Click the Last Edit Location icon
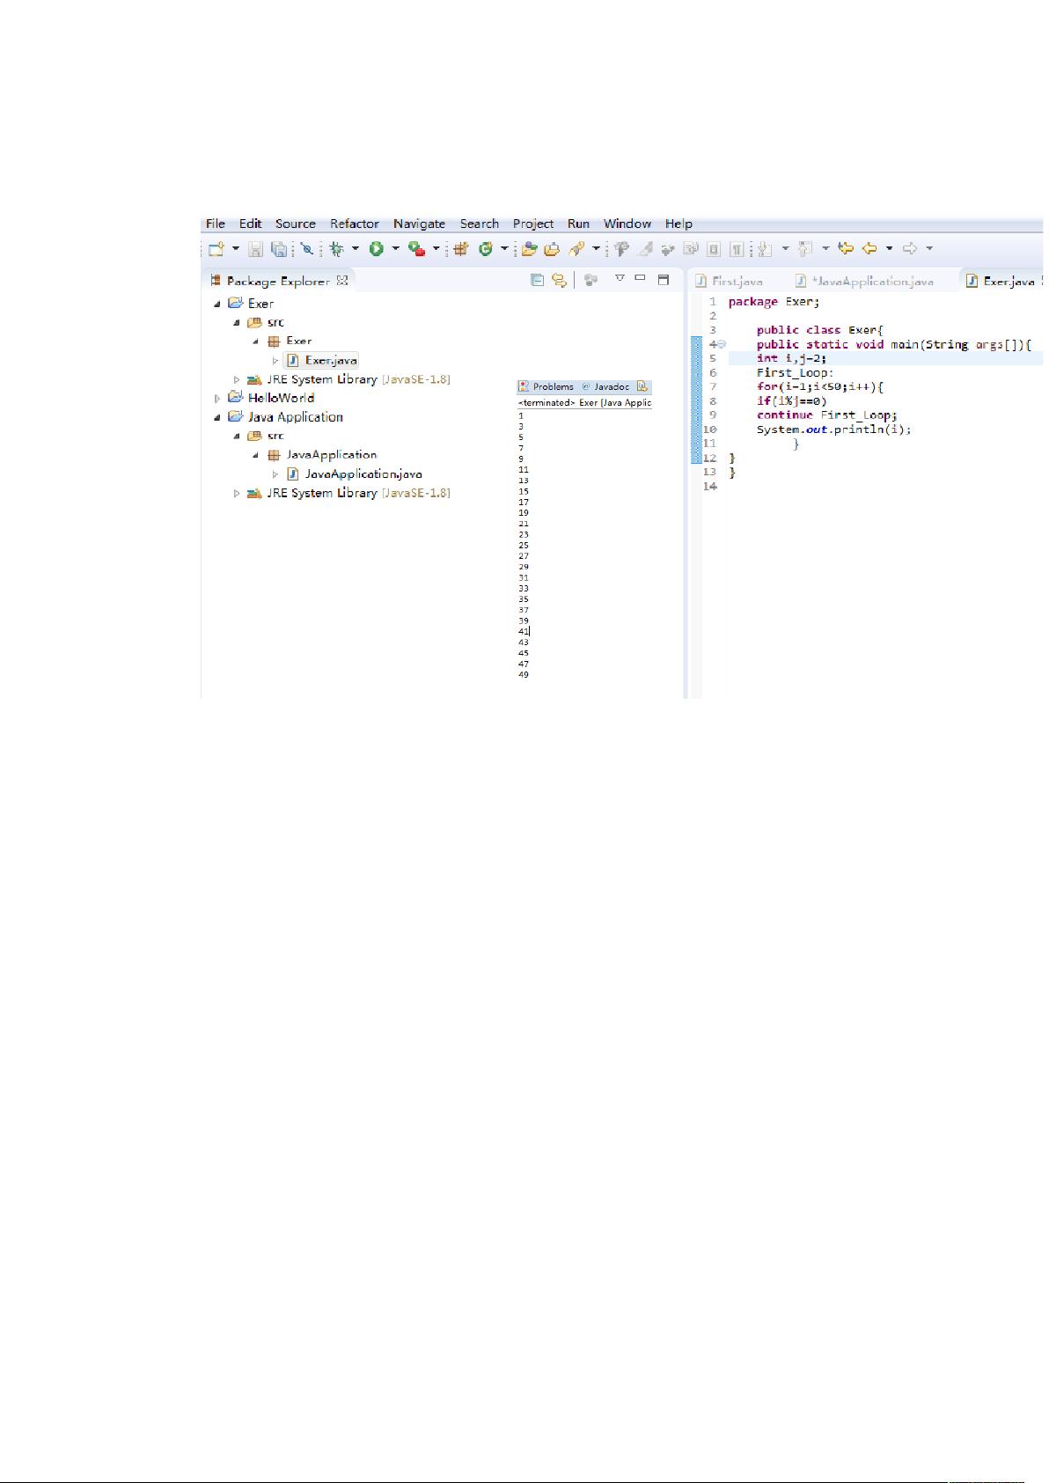Viewport: 1049px width, 1483px height. pos(847,249)
